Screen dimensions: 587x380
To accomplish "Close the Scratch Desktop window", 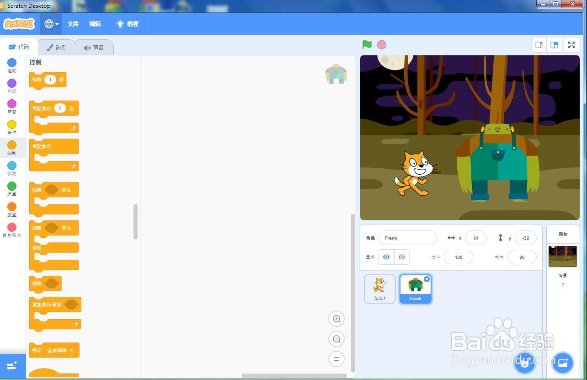I will point(573,4).
